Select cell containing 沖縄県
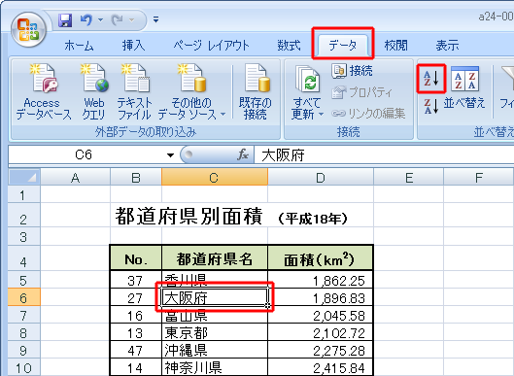 pos(215,350)
